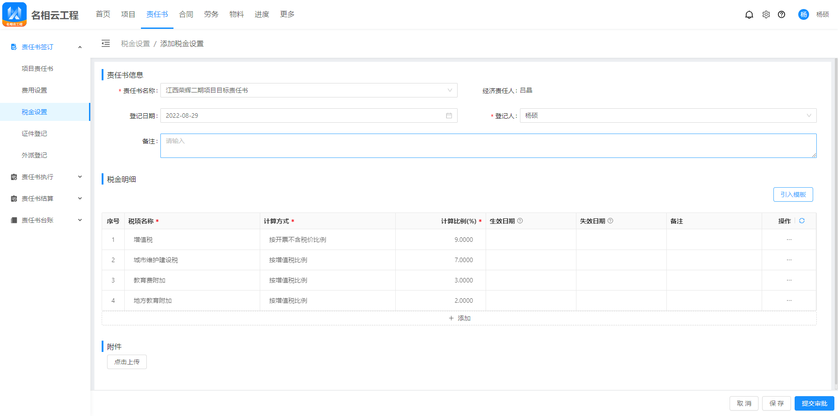The image size is (838, 416).
Task: Select 费用设置 in sidebar
Action: coord(45,90)
